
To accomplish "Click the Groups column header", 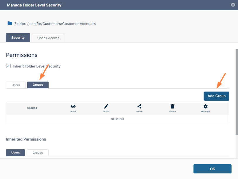I will (x=32, y=108).
